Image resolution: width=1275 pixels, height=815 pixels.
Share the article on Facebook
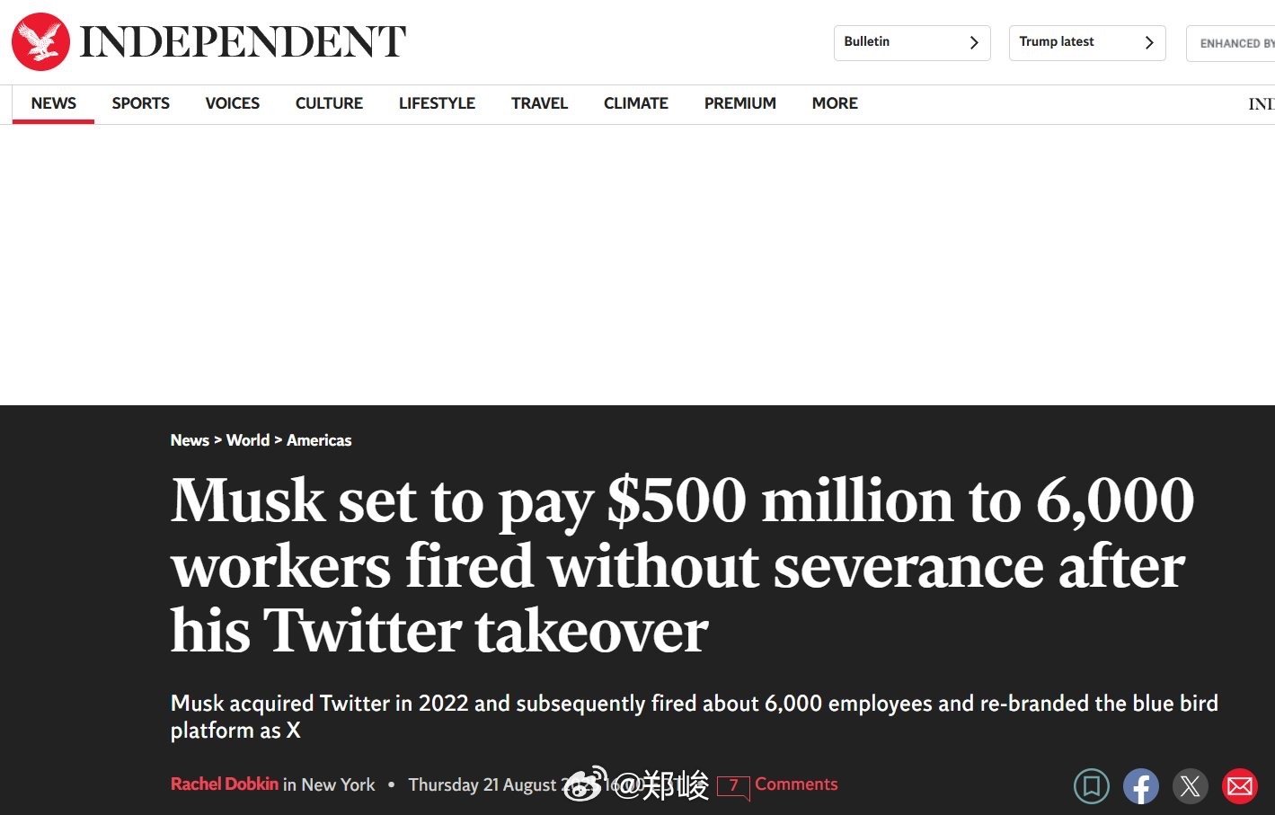(x=1140, y=786)
